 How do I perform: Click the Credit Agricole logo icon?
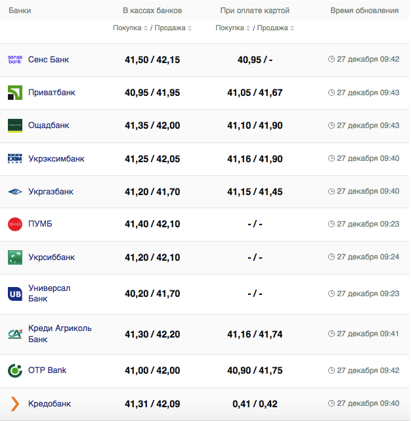tap(15, 334)
